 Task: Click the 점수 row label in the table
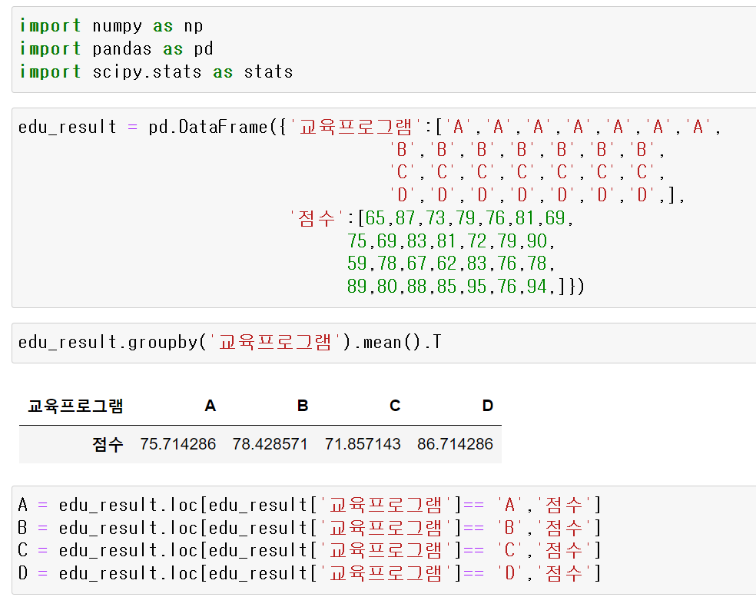108,444
